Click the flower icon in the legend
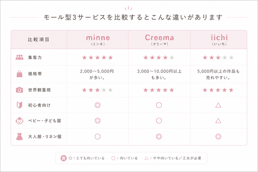This screenshot has width=258, height=172. [x=63, y=158]
